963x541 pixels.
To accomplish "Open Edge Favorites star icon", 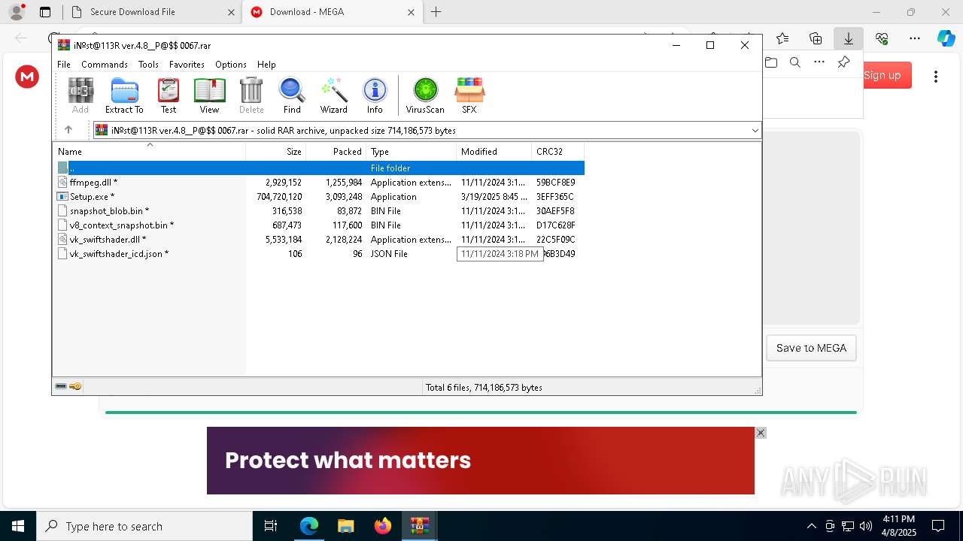I will [782, 38].
